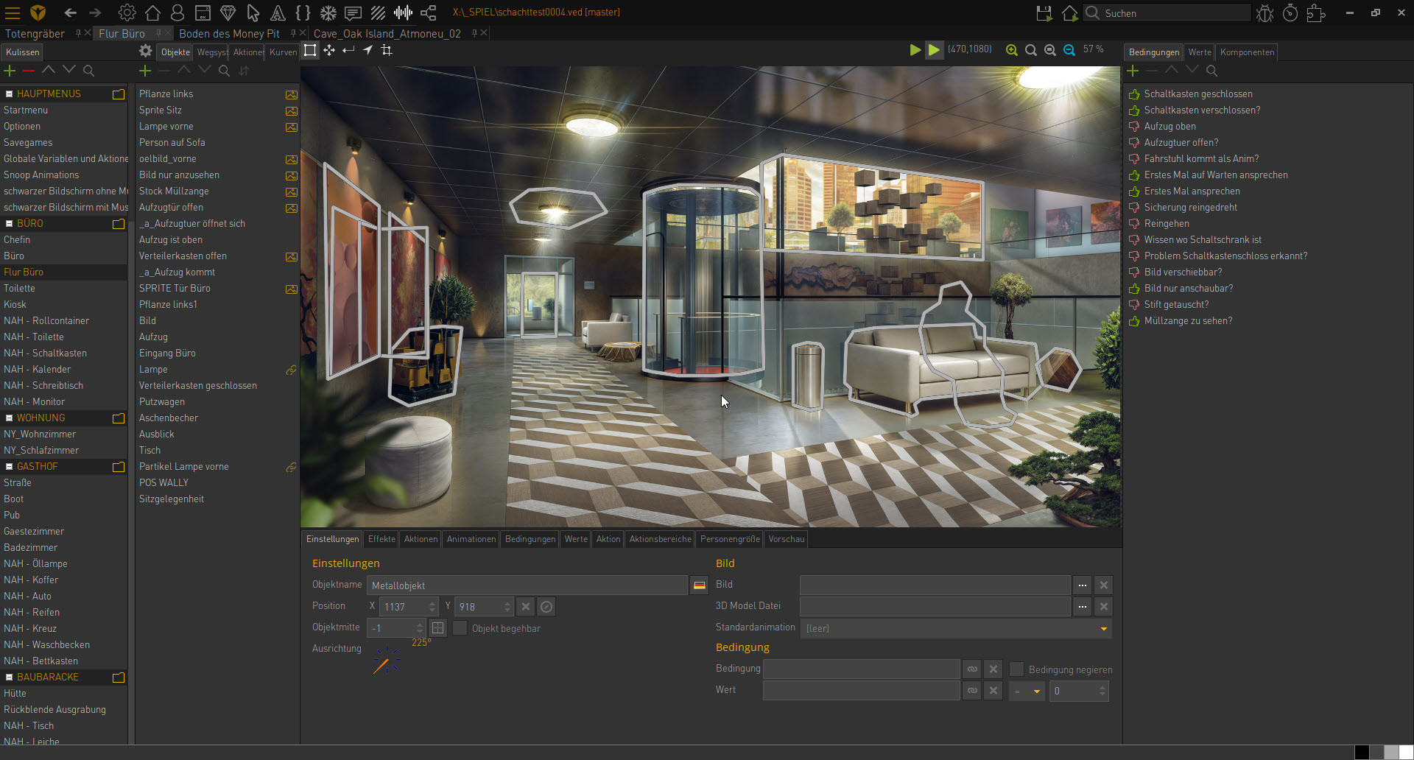Open the audio waveform tool in the toolbar

pyautogui.click(x=403, y=13)
